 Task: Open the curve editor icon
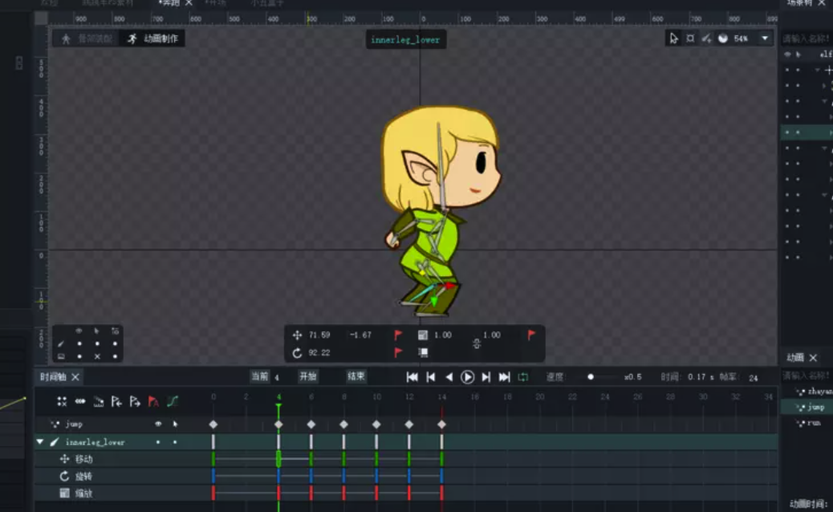pyautogui.click(x=173, y=401)
